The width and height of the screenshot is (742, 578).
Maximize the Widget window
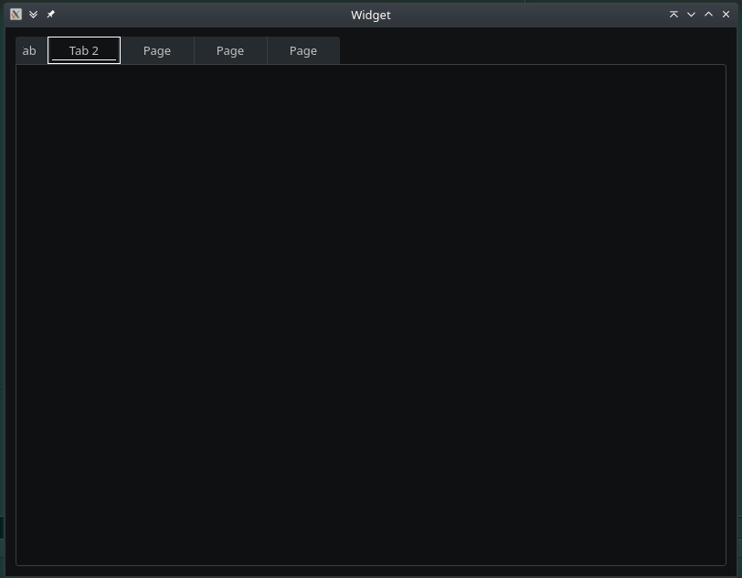pyautogui.click(x=708, y=15)
